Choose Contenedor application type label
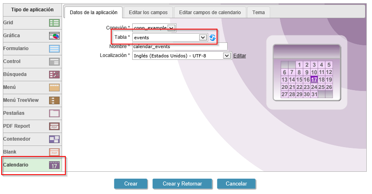 [x=17, y=139]
